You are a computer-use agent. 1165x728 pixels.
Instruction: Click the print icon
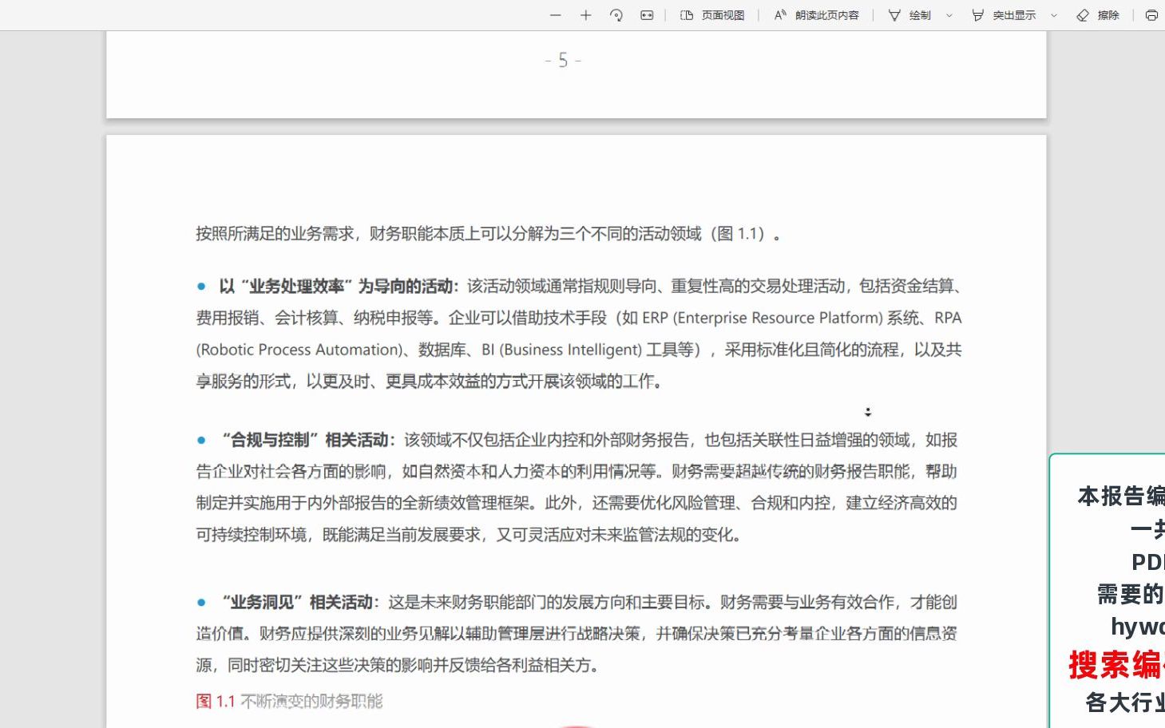[x=1151, y=15]
